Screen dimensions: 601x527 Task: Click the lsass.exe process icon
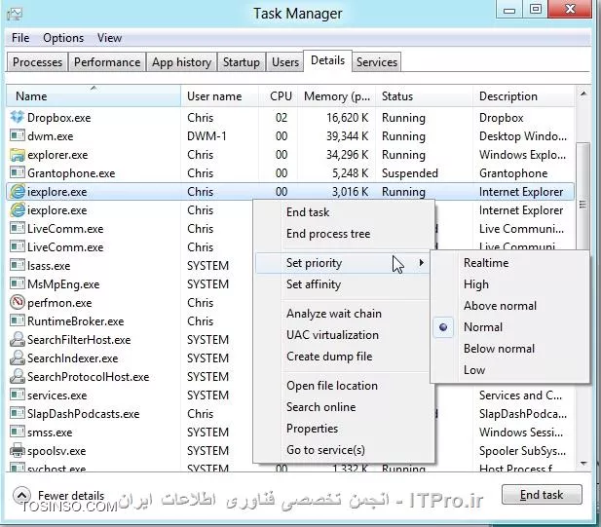coord(18,265)
